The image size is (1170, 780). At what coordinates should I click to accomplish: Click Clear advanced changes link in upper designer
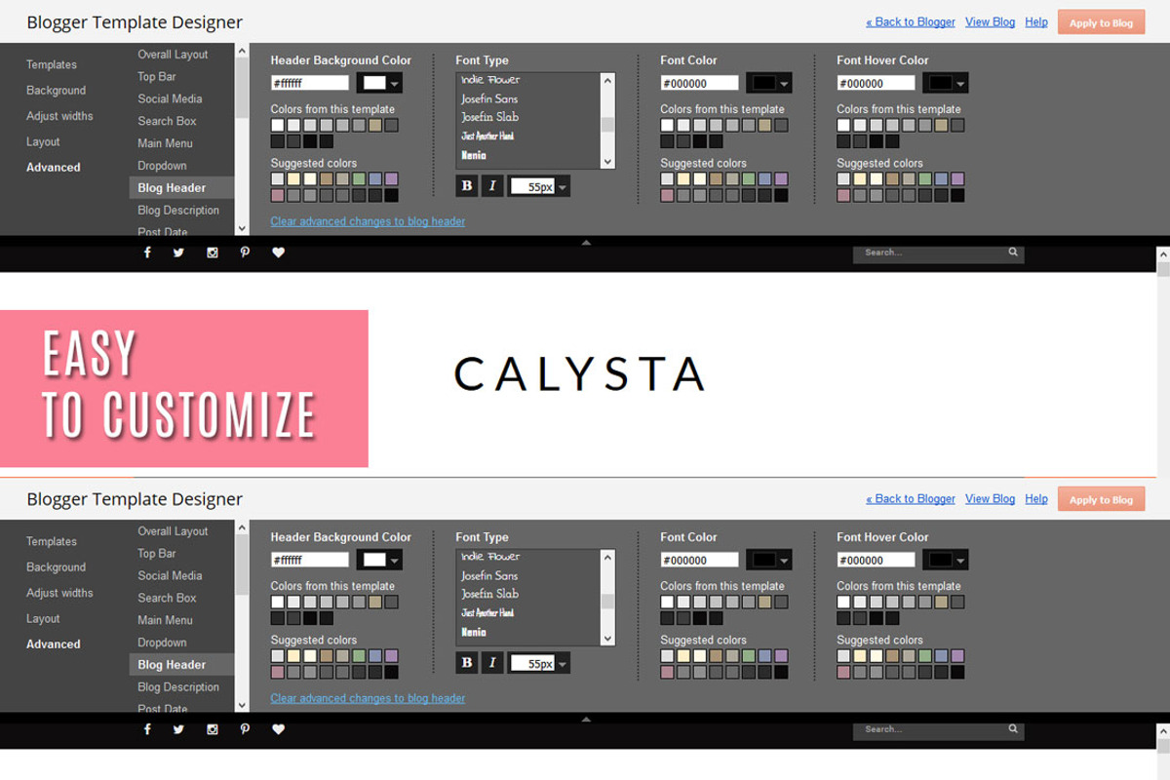[368, 221]
